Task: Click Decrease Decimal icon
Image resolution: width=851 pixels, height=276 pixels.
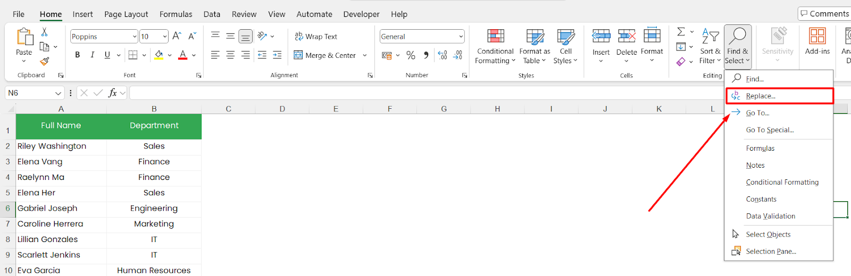Action: [458, 55]
